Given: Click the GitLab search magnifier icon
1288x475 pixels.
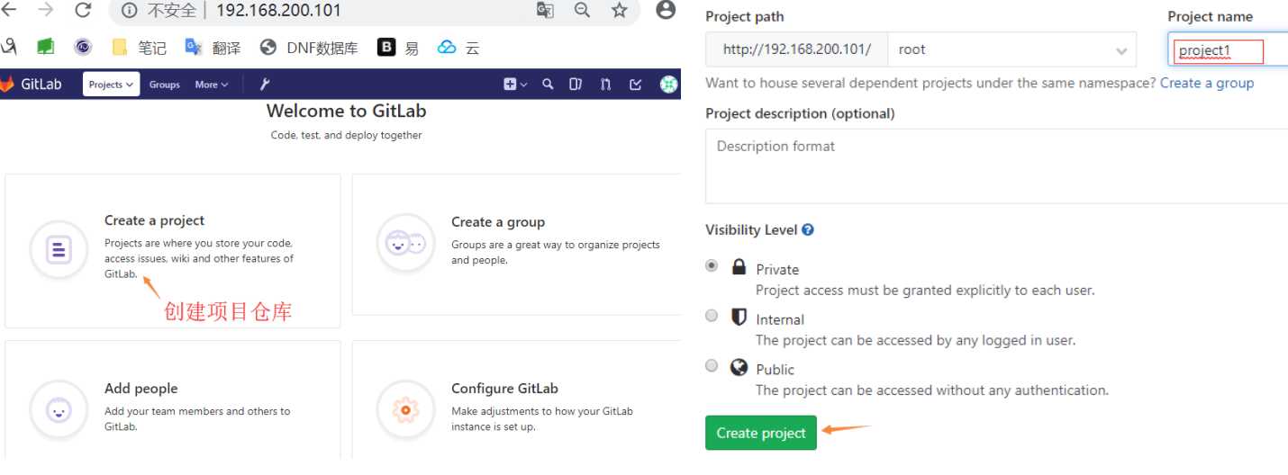Looking at the screenshot, I should (x=548, y=85).
